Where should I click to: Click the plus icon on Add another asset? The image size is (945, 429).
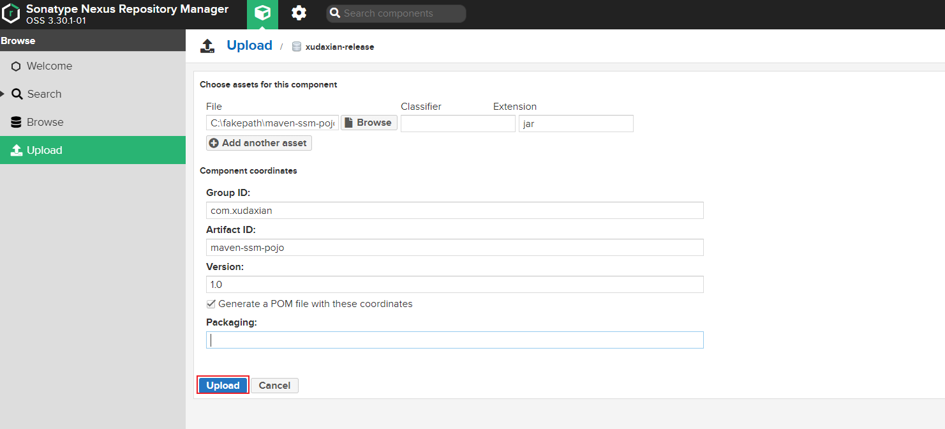[214, 143]
